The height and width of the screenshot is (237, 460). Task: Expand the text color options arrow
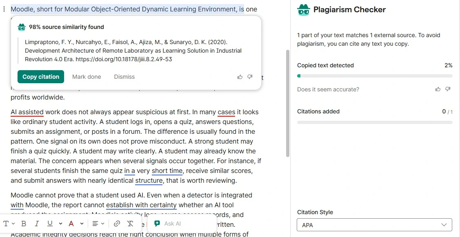click(82, 224)
